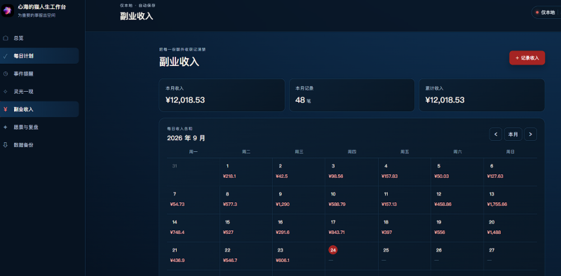
Task: Click the ¥606.1 entry on day 23
Action: (283, 261)
